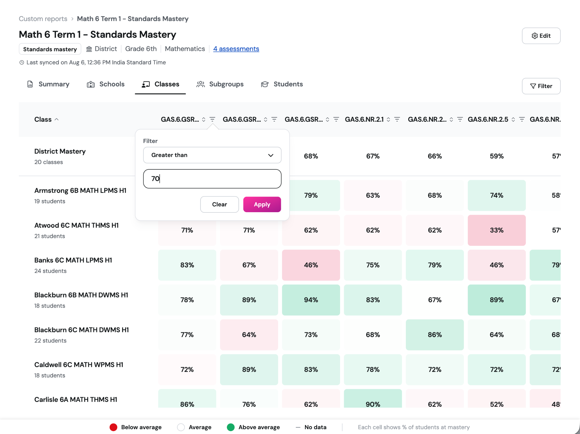Screen dimensions: 580x434
Task: Toggle the Class column sort chevron
Action: pos(57,120)
